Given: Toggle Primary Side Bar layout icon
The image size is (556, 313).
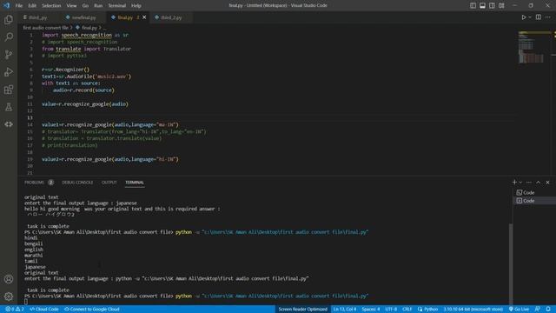Looking at the screenshot, I should 473,5.
